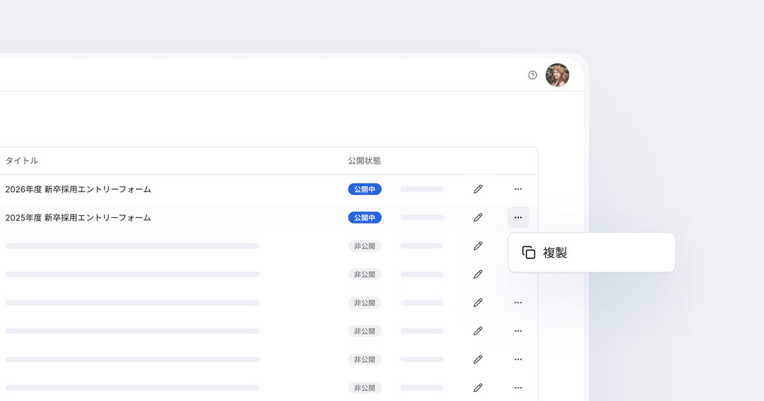Viewport: 764px width, 401px height.
Task: Open the 2025年度 新卒採用エントリーフォーム title
Action: point(78,218)
